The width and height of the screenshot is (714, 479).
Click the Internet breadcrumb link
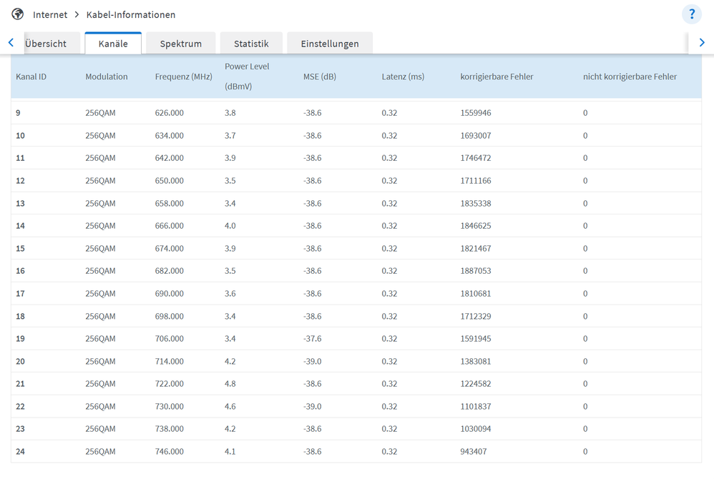(x=50, y=14)
